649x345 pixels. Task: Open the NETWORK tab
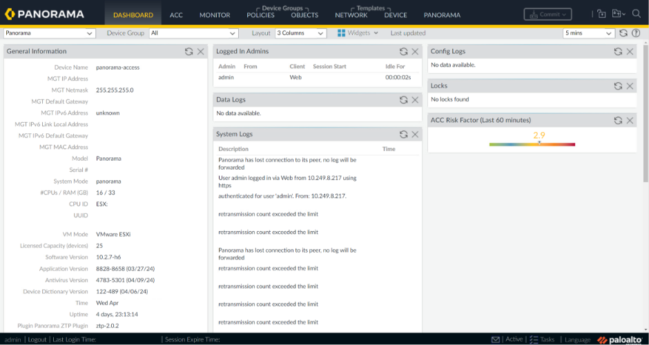coord(351,15)
